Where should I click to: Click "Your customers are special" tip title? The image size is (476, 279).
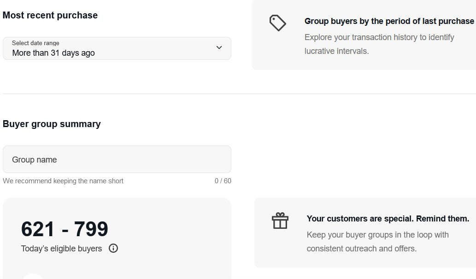click(x=388, y=219)
